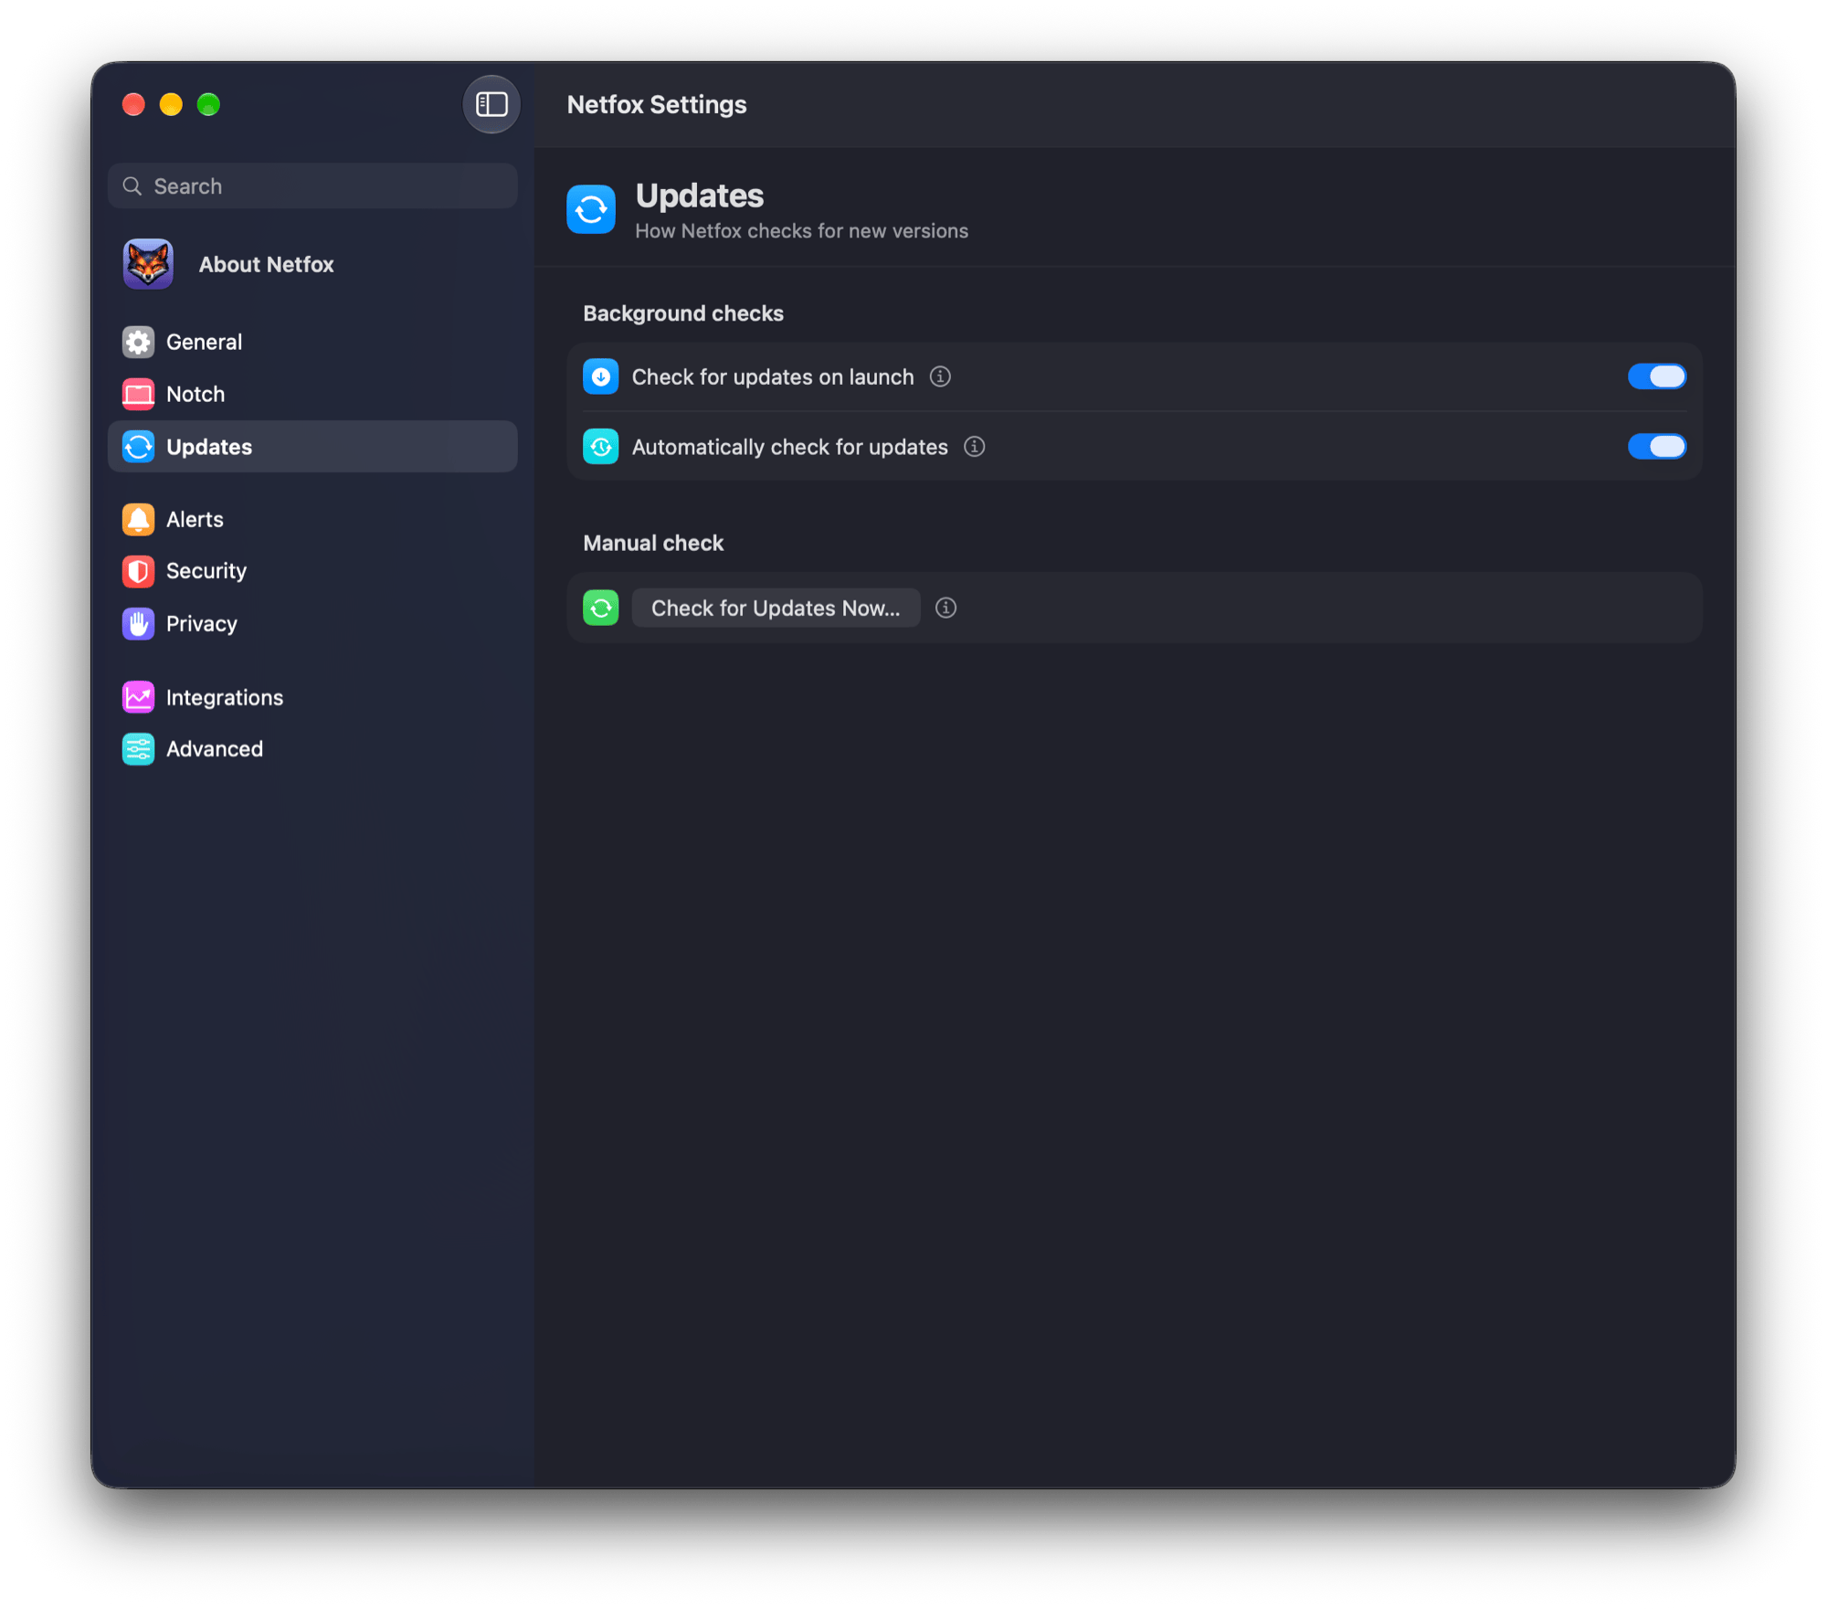Disable Check for updates on launch toggle

(1657, 376)
